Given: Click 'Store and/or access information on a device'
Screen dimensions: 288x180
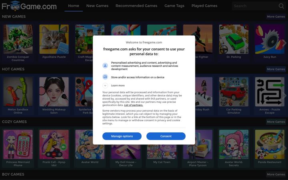Looking at the screenshot, I should 138,77.
